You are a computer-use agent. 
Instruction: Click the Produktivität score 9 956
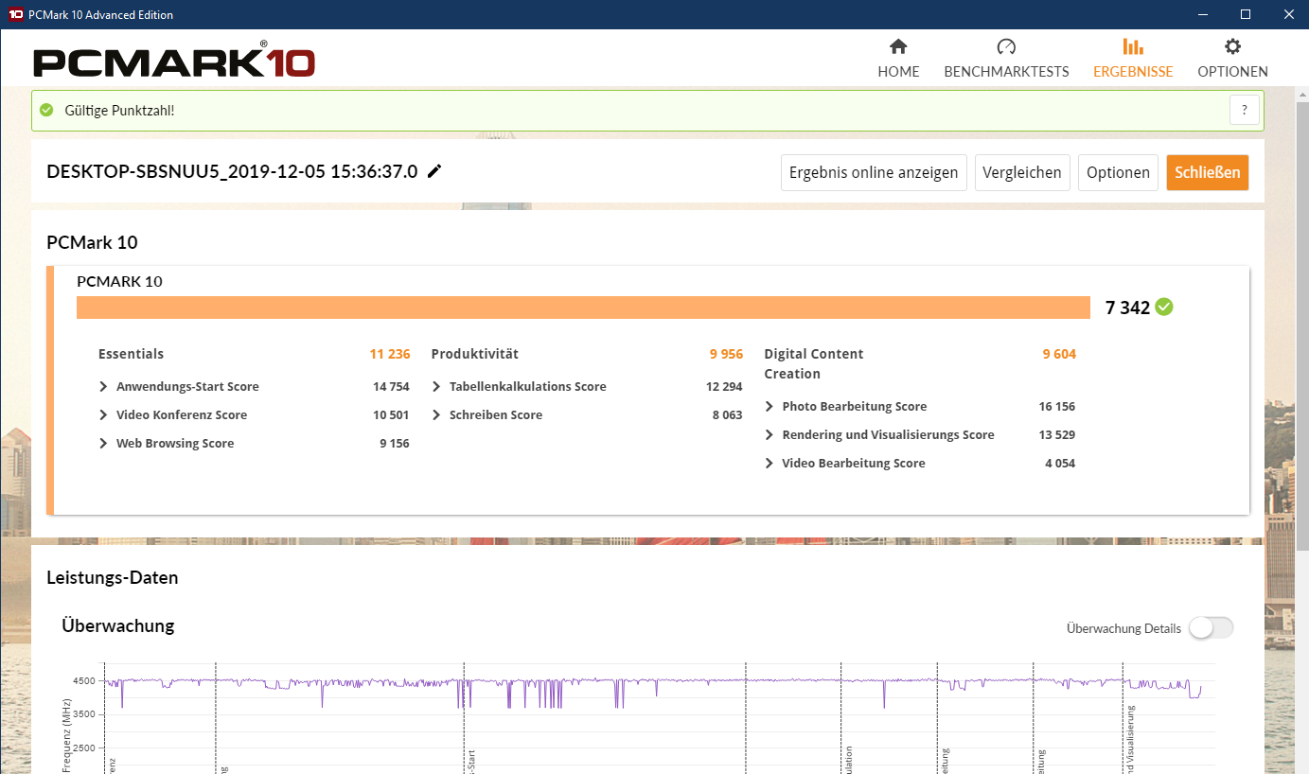click(x=726, y=354)
